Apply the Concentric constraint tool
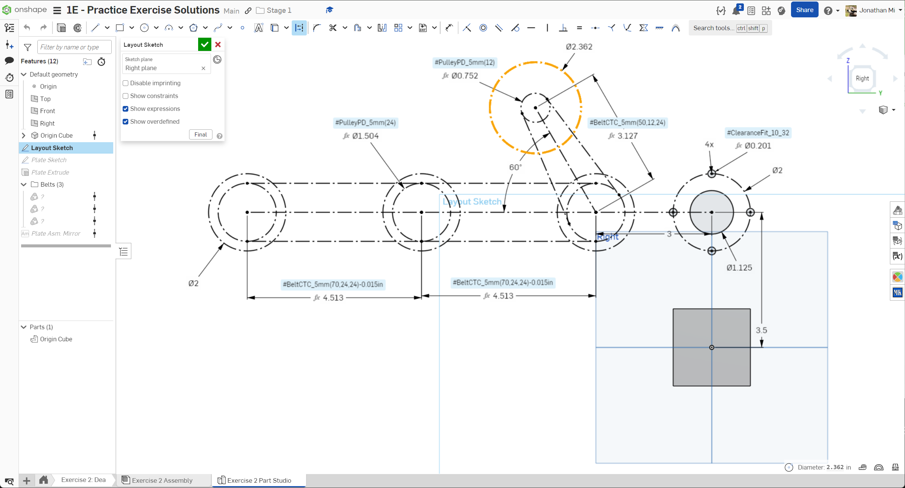905x488 pixels. tap(483, 28)
